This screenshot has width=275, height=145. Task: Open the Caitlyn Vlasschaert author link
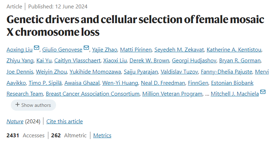[x=77, y=61]
